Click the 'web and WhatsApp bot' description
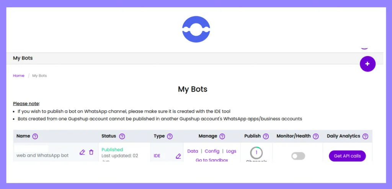Image resolution: width=392 pixels, height=189 pixels. tap(42, 155)
